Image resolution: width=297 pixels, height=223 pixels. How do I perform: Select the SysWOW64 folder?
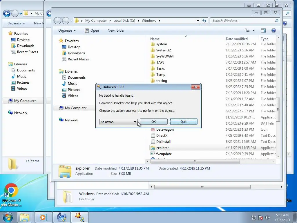165,56
